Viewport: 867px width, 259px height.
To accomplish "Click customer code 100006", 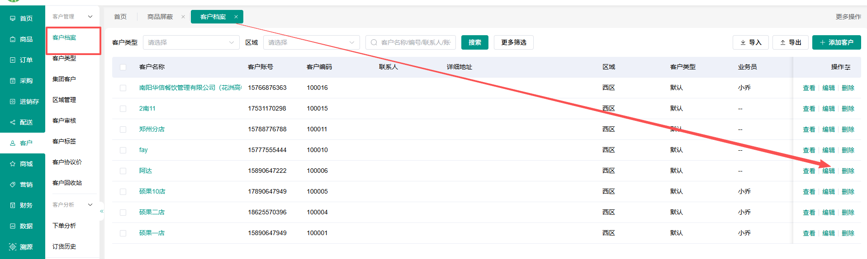I will [x=317, y=171].
